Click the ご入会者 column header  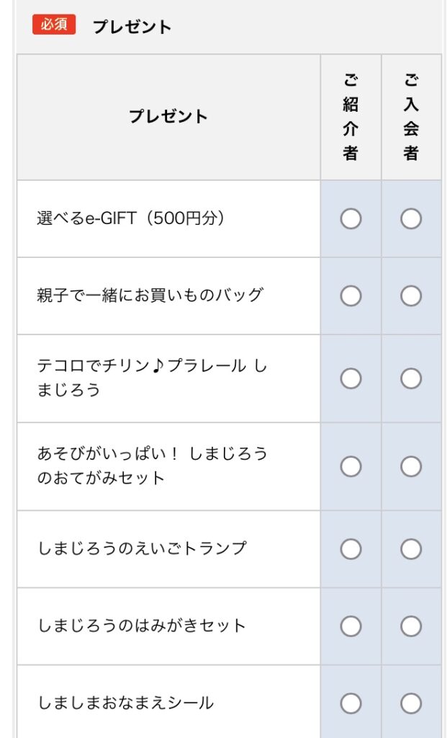pyautogui.click(x=411, y=117)
